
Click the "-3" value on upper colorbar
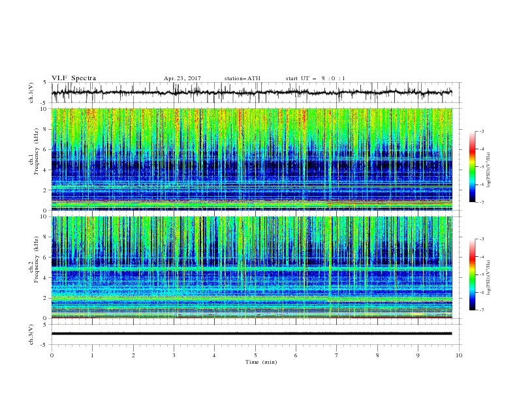(481, 131)
